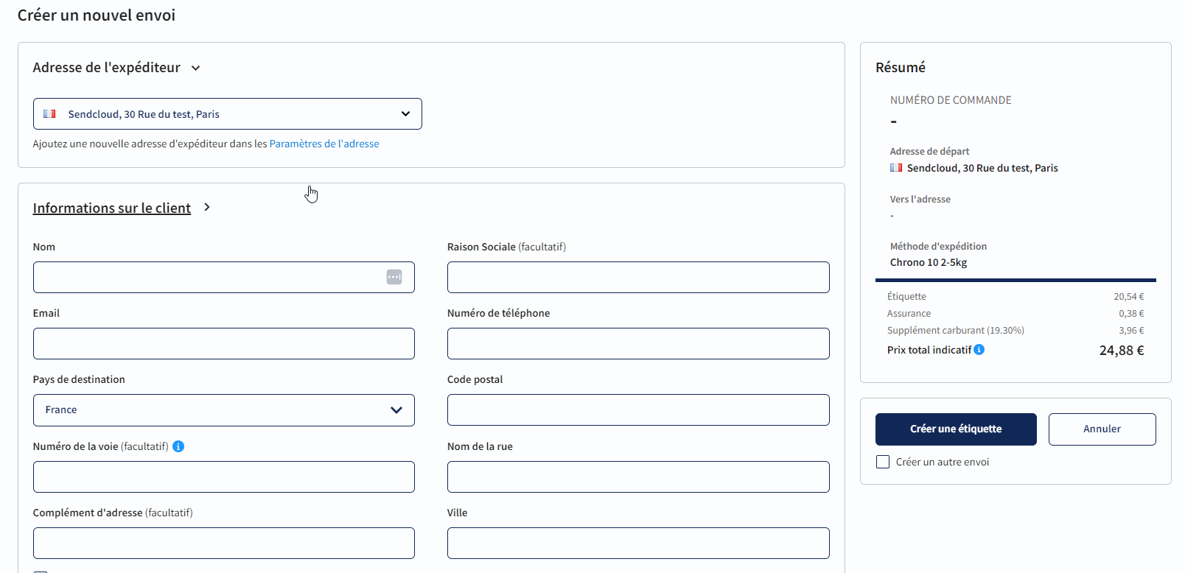This screenshot has height=573, width=1185.
Task: Click the Créer un nouvel envoi page title
Action: point(97,15)
